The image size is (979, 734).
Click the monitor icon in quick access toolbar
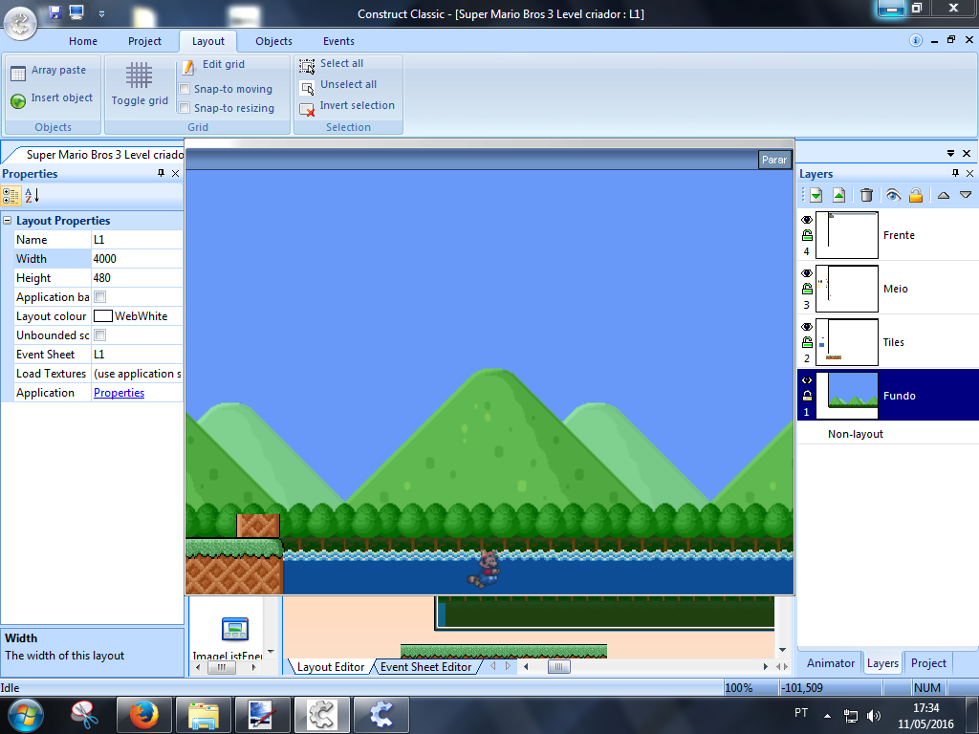pos(76,11)
